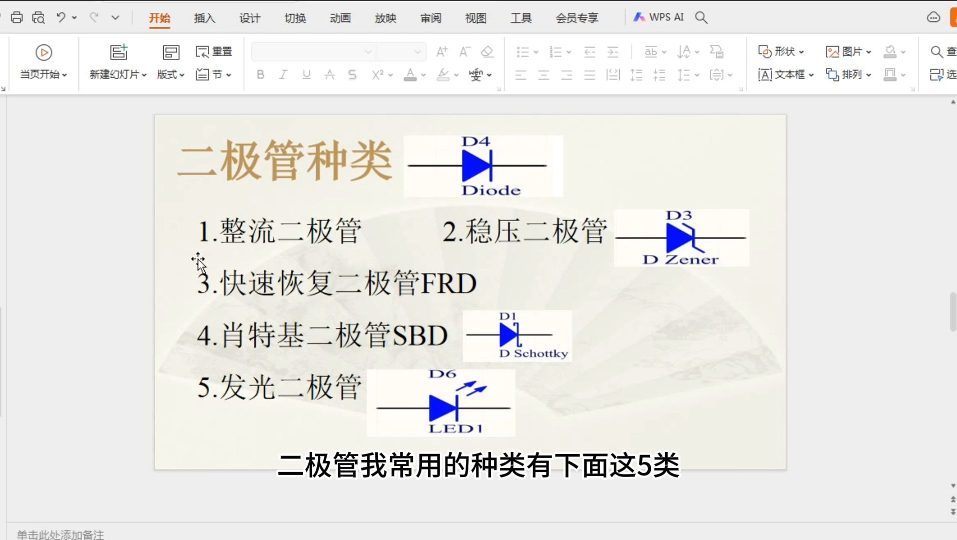The width and height of the screenshot is (957, 540).
Task: Apply the text highlight color swatch
Action: coord(443,74)
